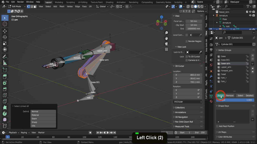Select the Move tool in left toolbar
The height and width of the screenshot is (144, 257).
[5, 31]
